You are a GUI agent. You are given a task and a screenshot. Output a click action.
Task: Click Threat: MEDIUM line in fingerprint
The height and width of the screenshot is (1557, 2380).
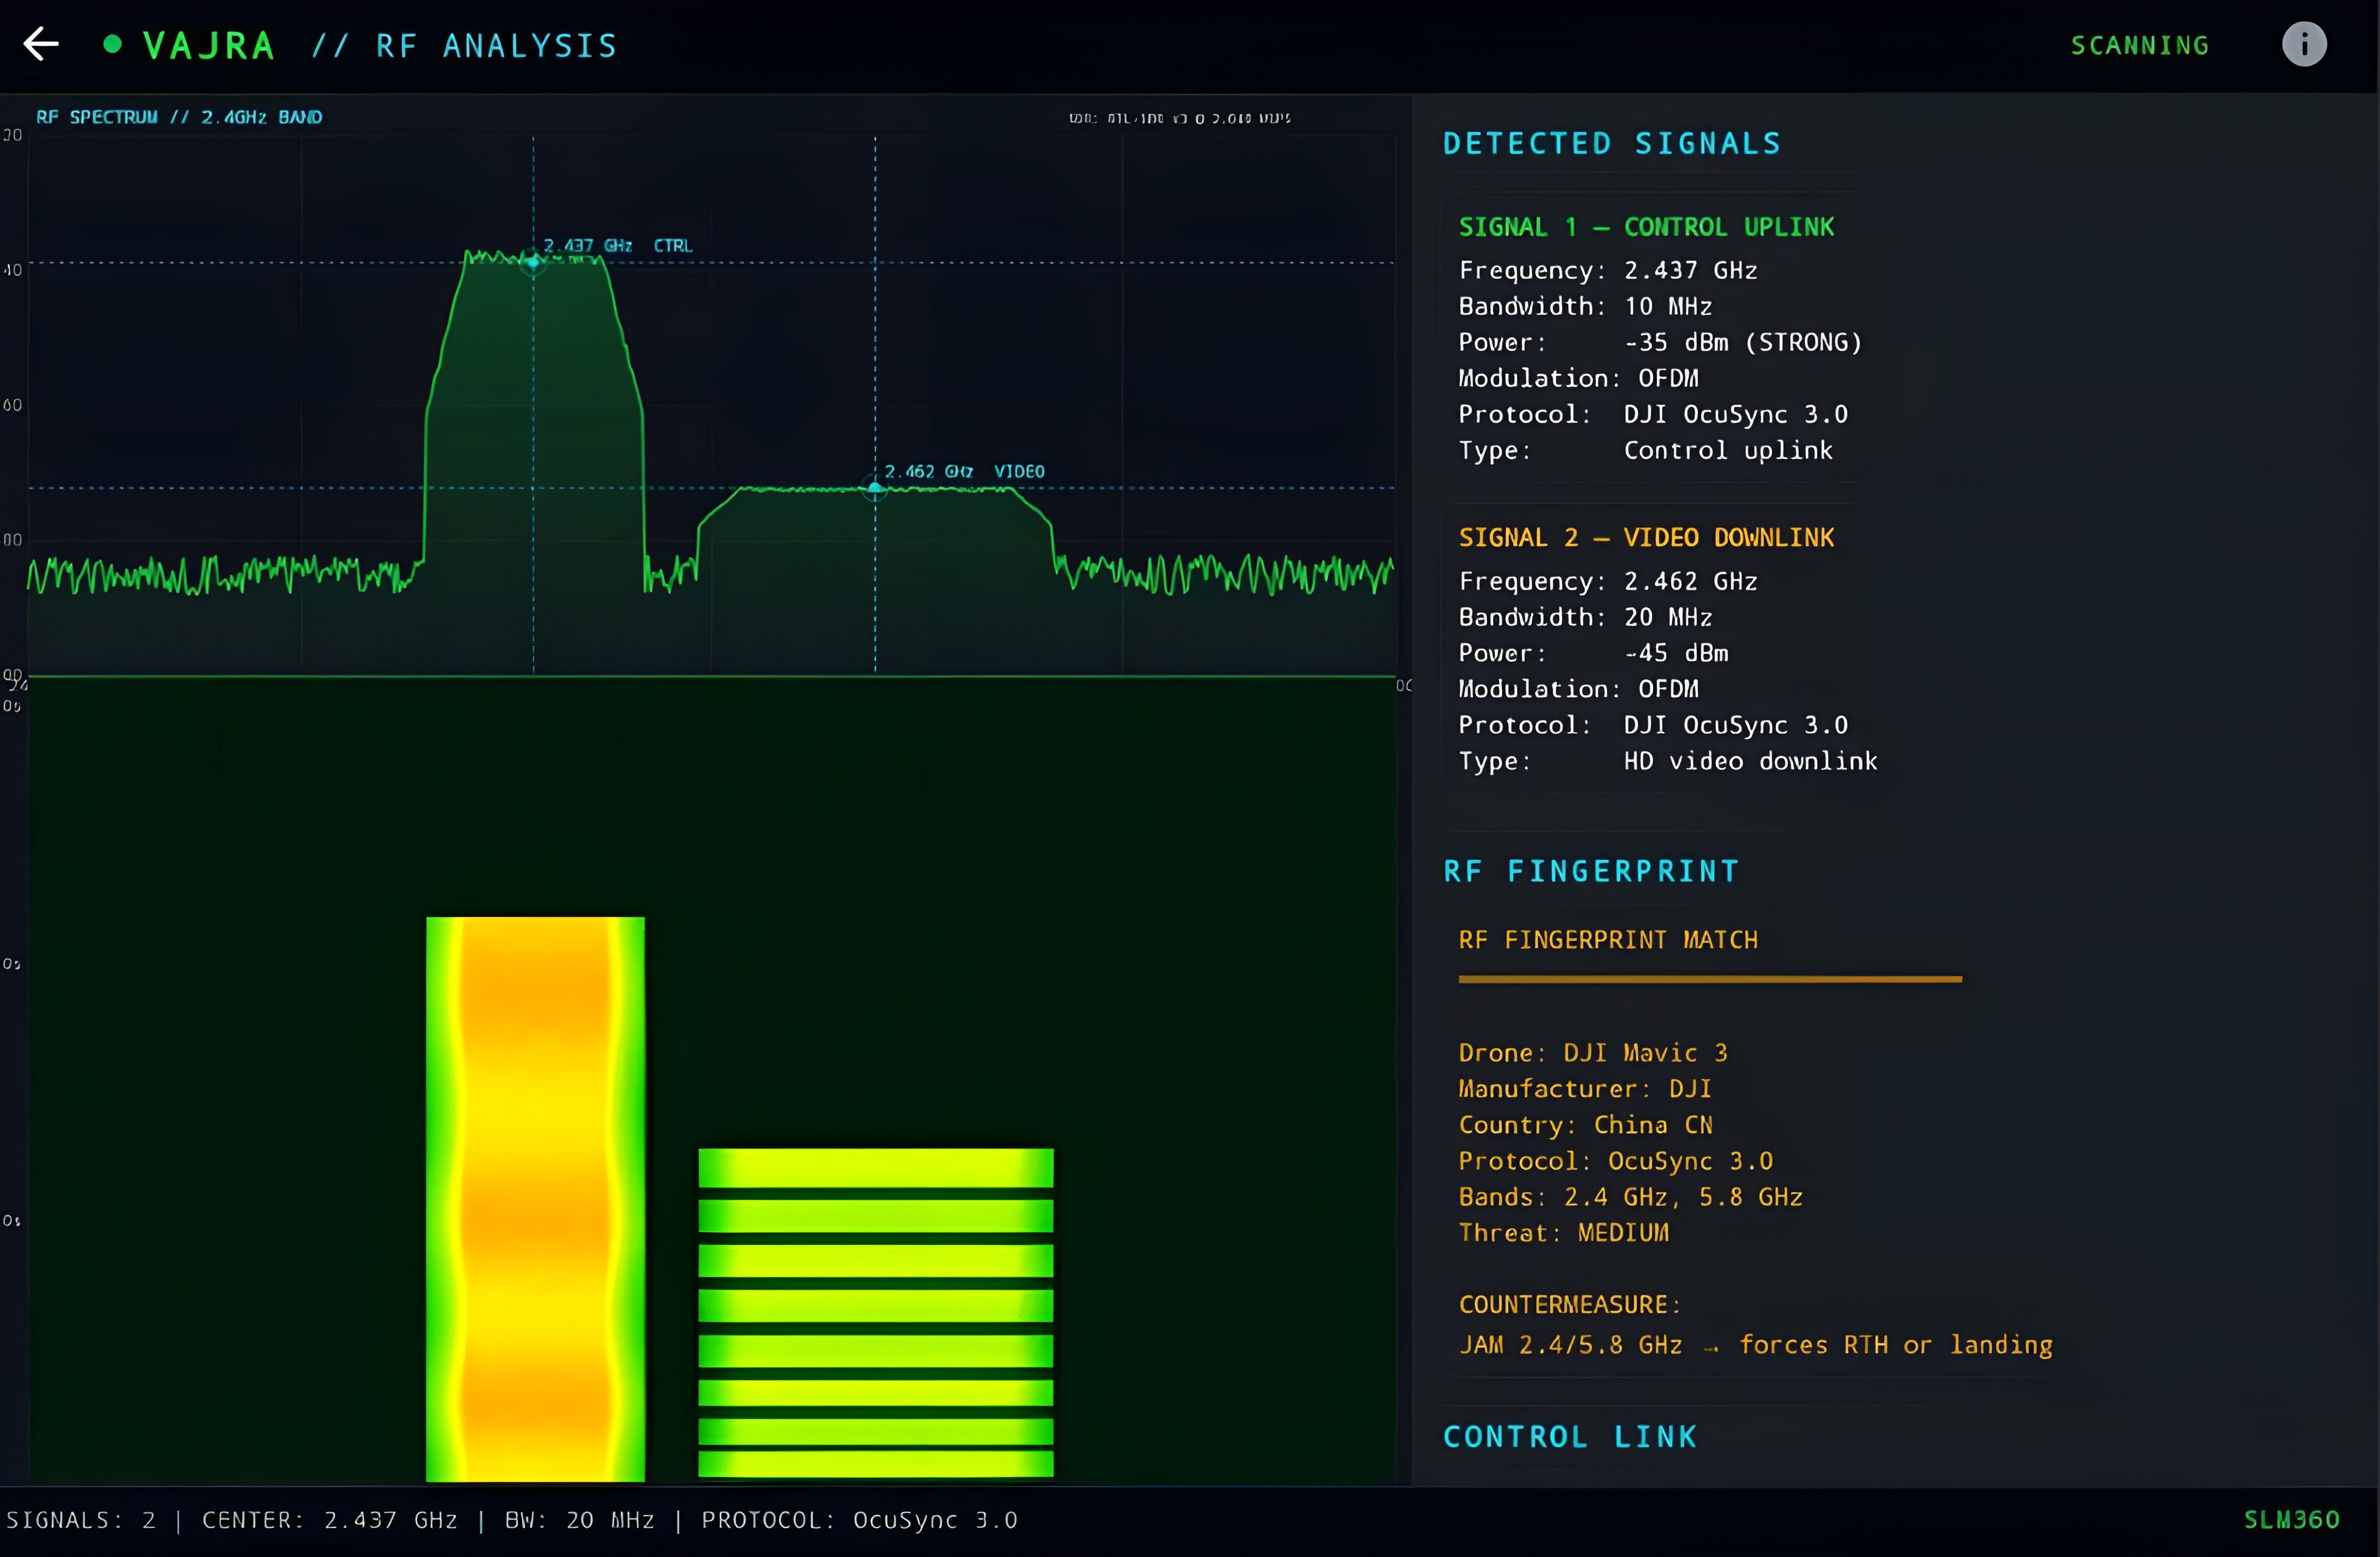[1563, 1233]
